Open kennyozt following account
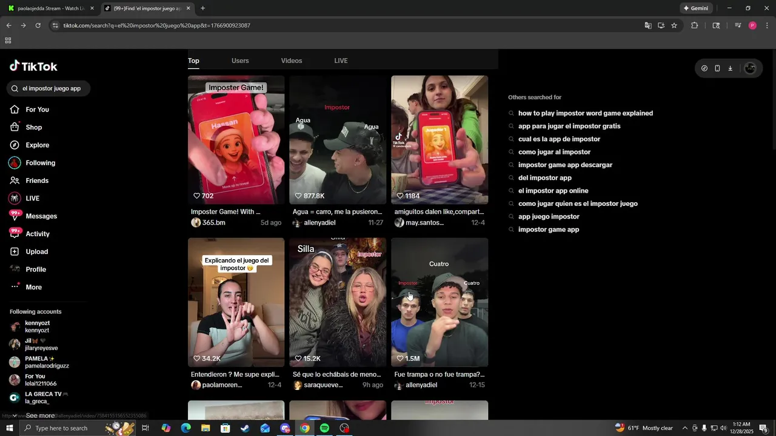This screenshot has width=776, height=436. point(37,326)
